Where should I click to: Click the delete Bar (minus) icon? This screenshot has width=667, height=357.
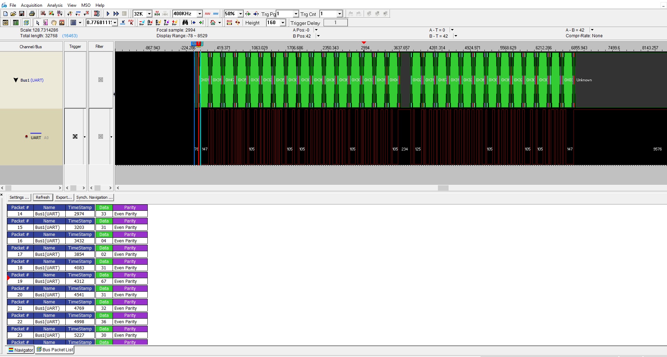[x=142, y=23]
